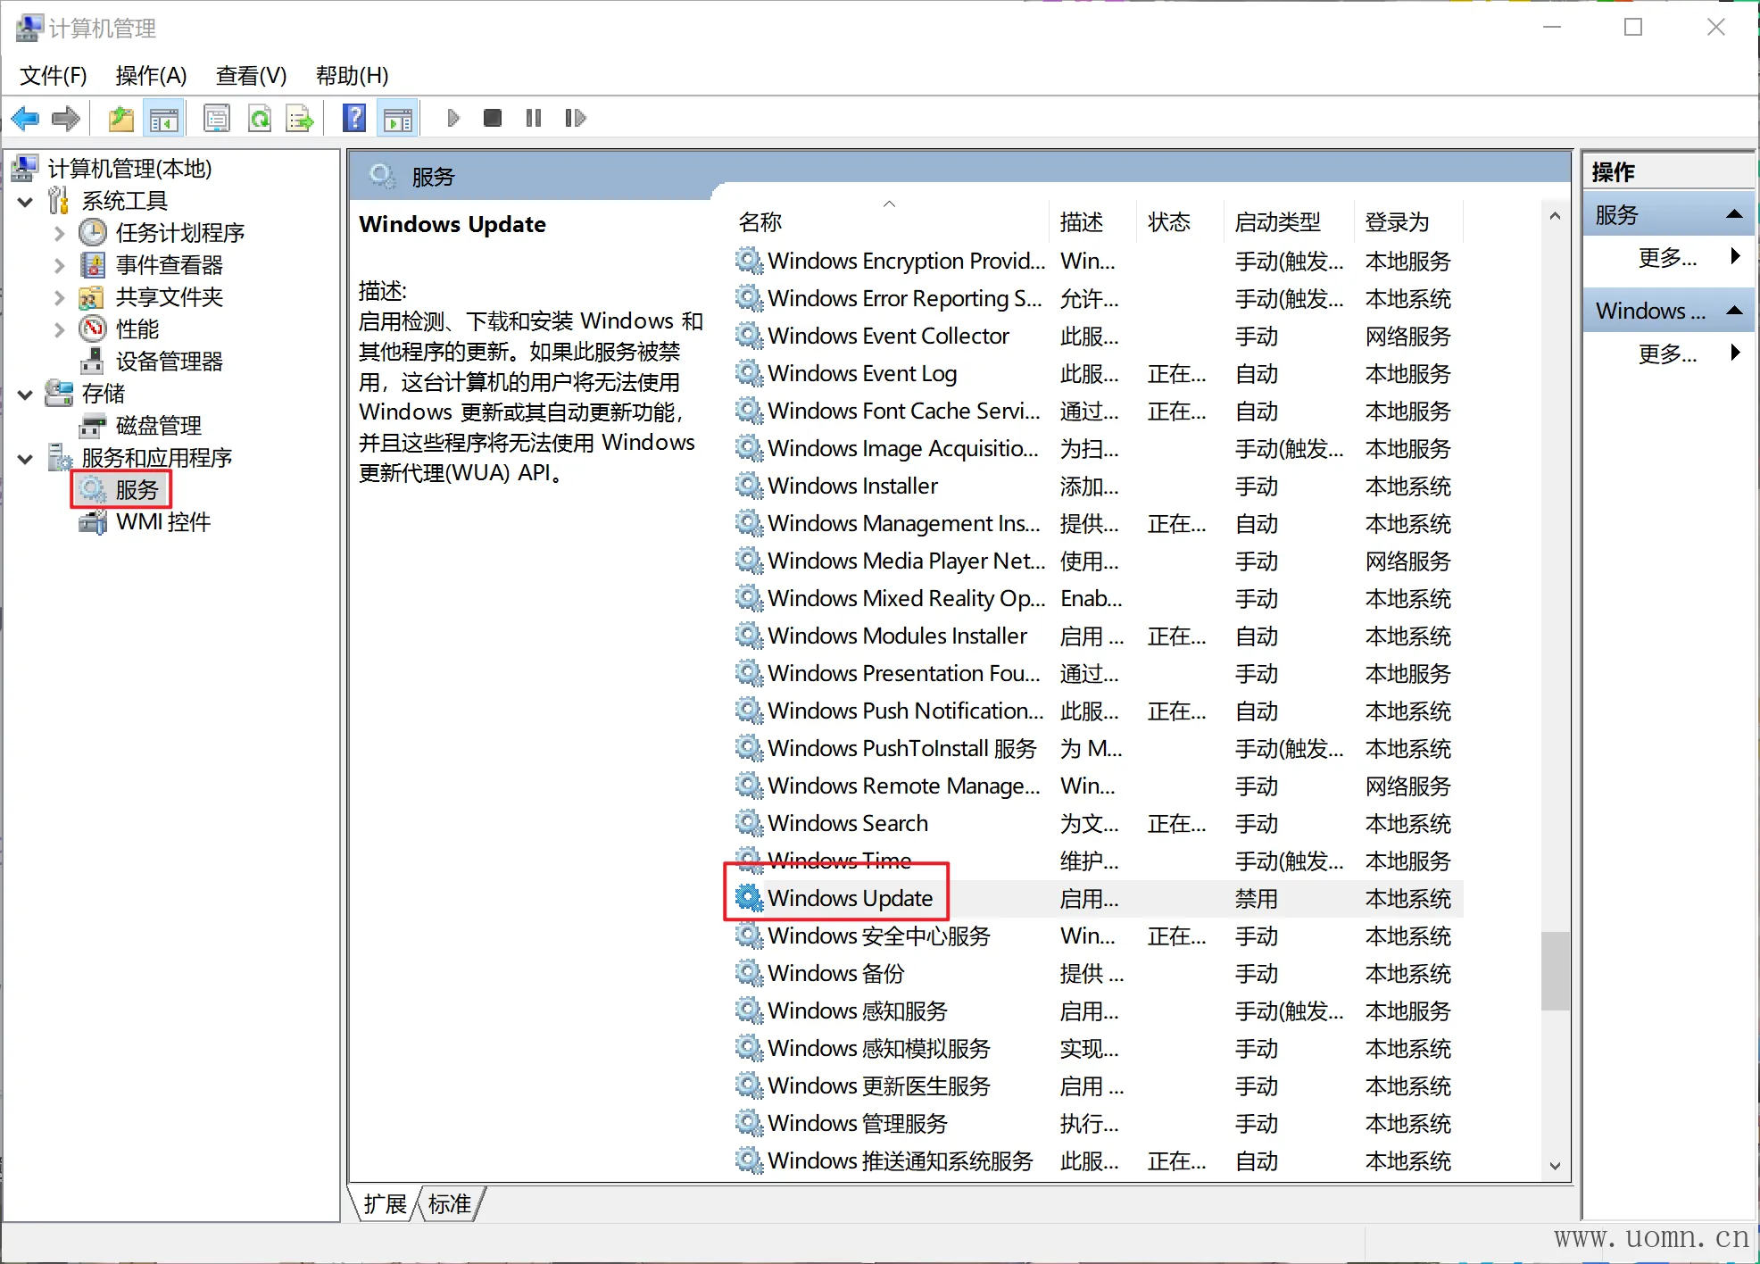Click the Back arrow toolbar icon
Screen dimensions: 1760x1264
[25, 118]
